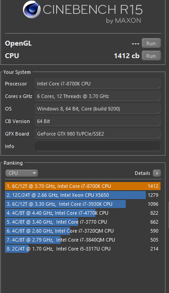
Task: Click the Cores x GHz field
Action: [x=98, y=96]
